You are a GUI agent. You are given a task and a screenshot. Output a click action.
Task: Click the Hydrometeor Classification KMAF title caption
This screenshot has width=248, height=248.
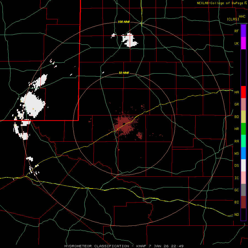coord(124,246)
